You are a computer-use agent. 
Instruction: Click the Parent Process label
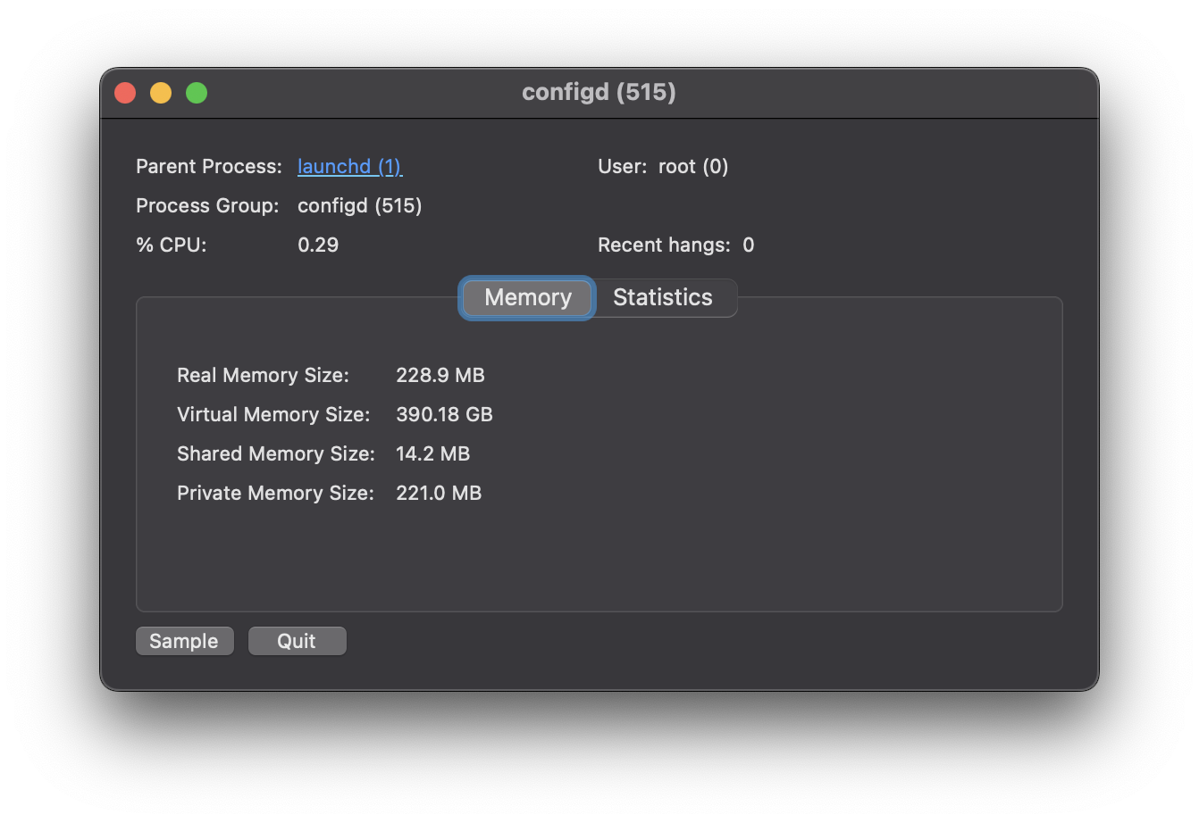point(209,167)
